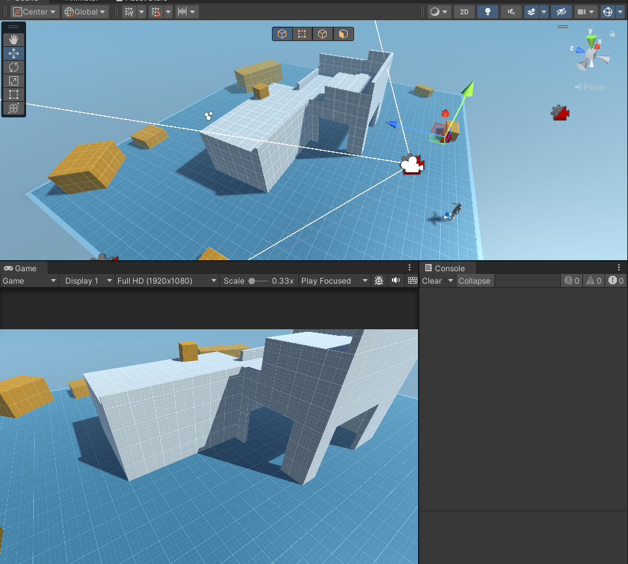Open the Play Focused dropdown
This screenshot has height=564, width=628.
(335, 281)
